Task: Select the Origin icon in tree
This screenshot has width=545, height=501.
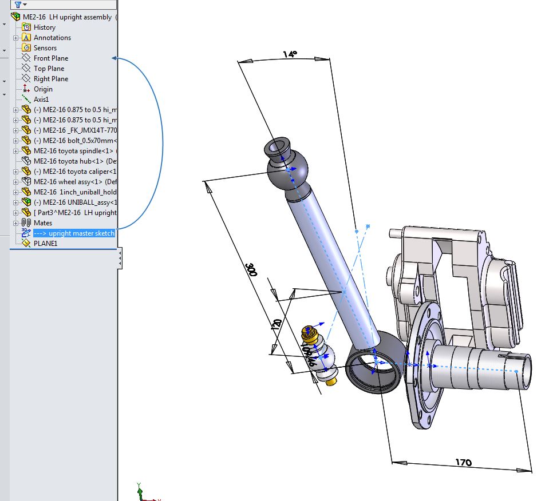Action: (x=26, y=89)
